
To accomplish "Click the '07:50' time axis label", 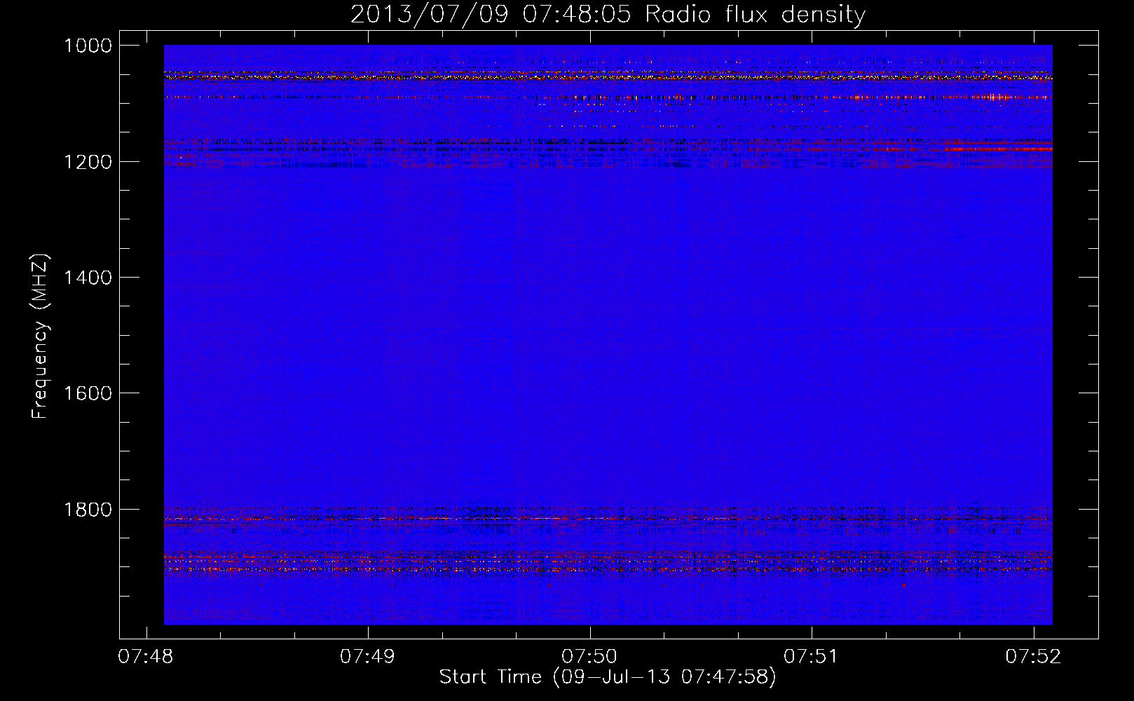I will pyautogui.click(x=589, y=656).
